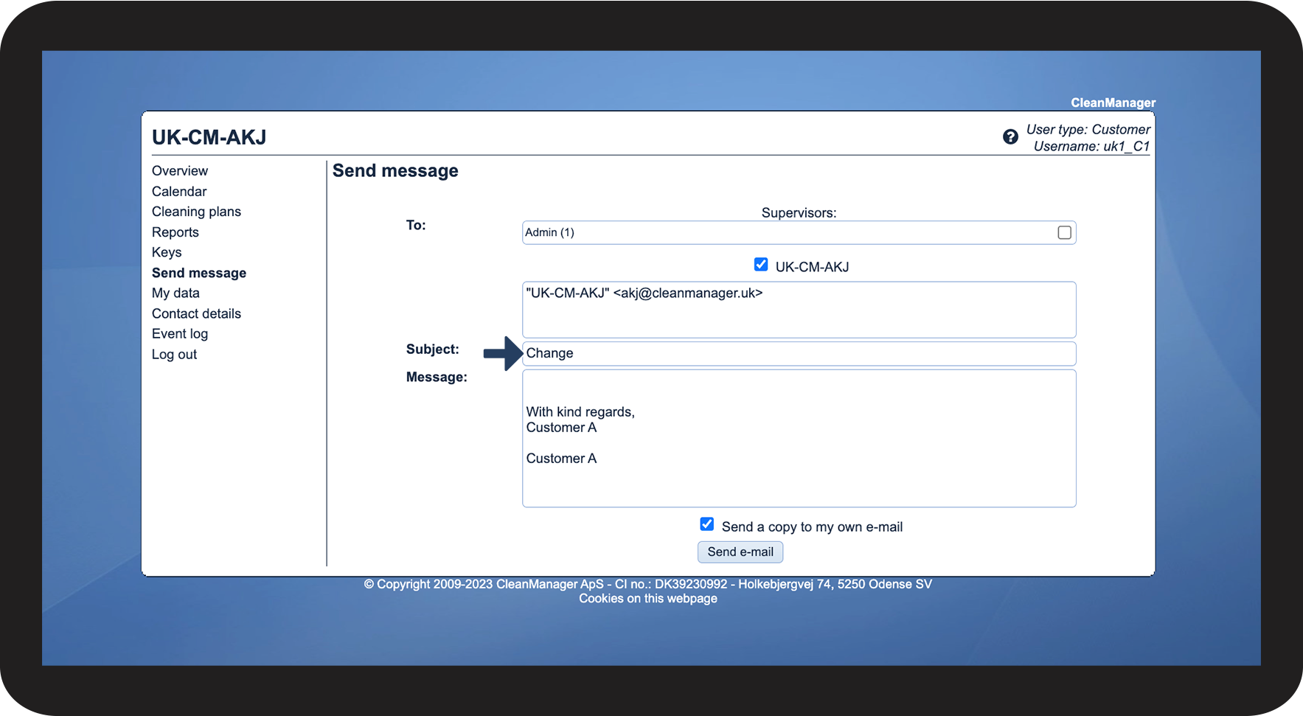Select Send message in the sidebar
Image resolution: width=1303 pixels, height=716 pixels.
tap(199, 273)
